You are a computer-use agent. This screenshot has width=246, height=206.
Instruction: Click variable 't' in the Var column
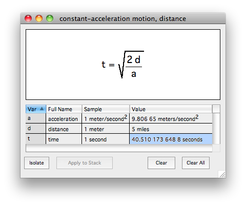click(x=36, y=139)
